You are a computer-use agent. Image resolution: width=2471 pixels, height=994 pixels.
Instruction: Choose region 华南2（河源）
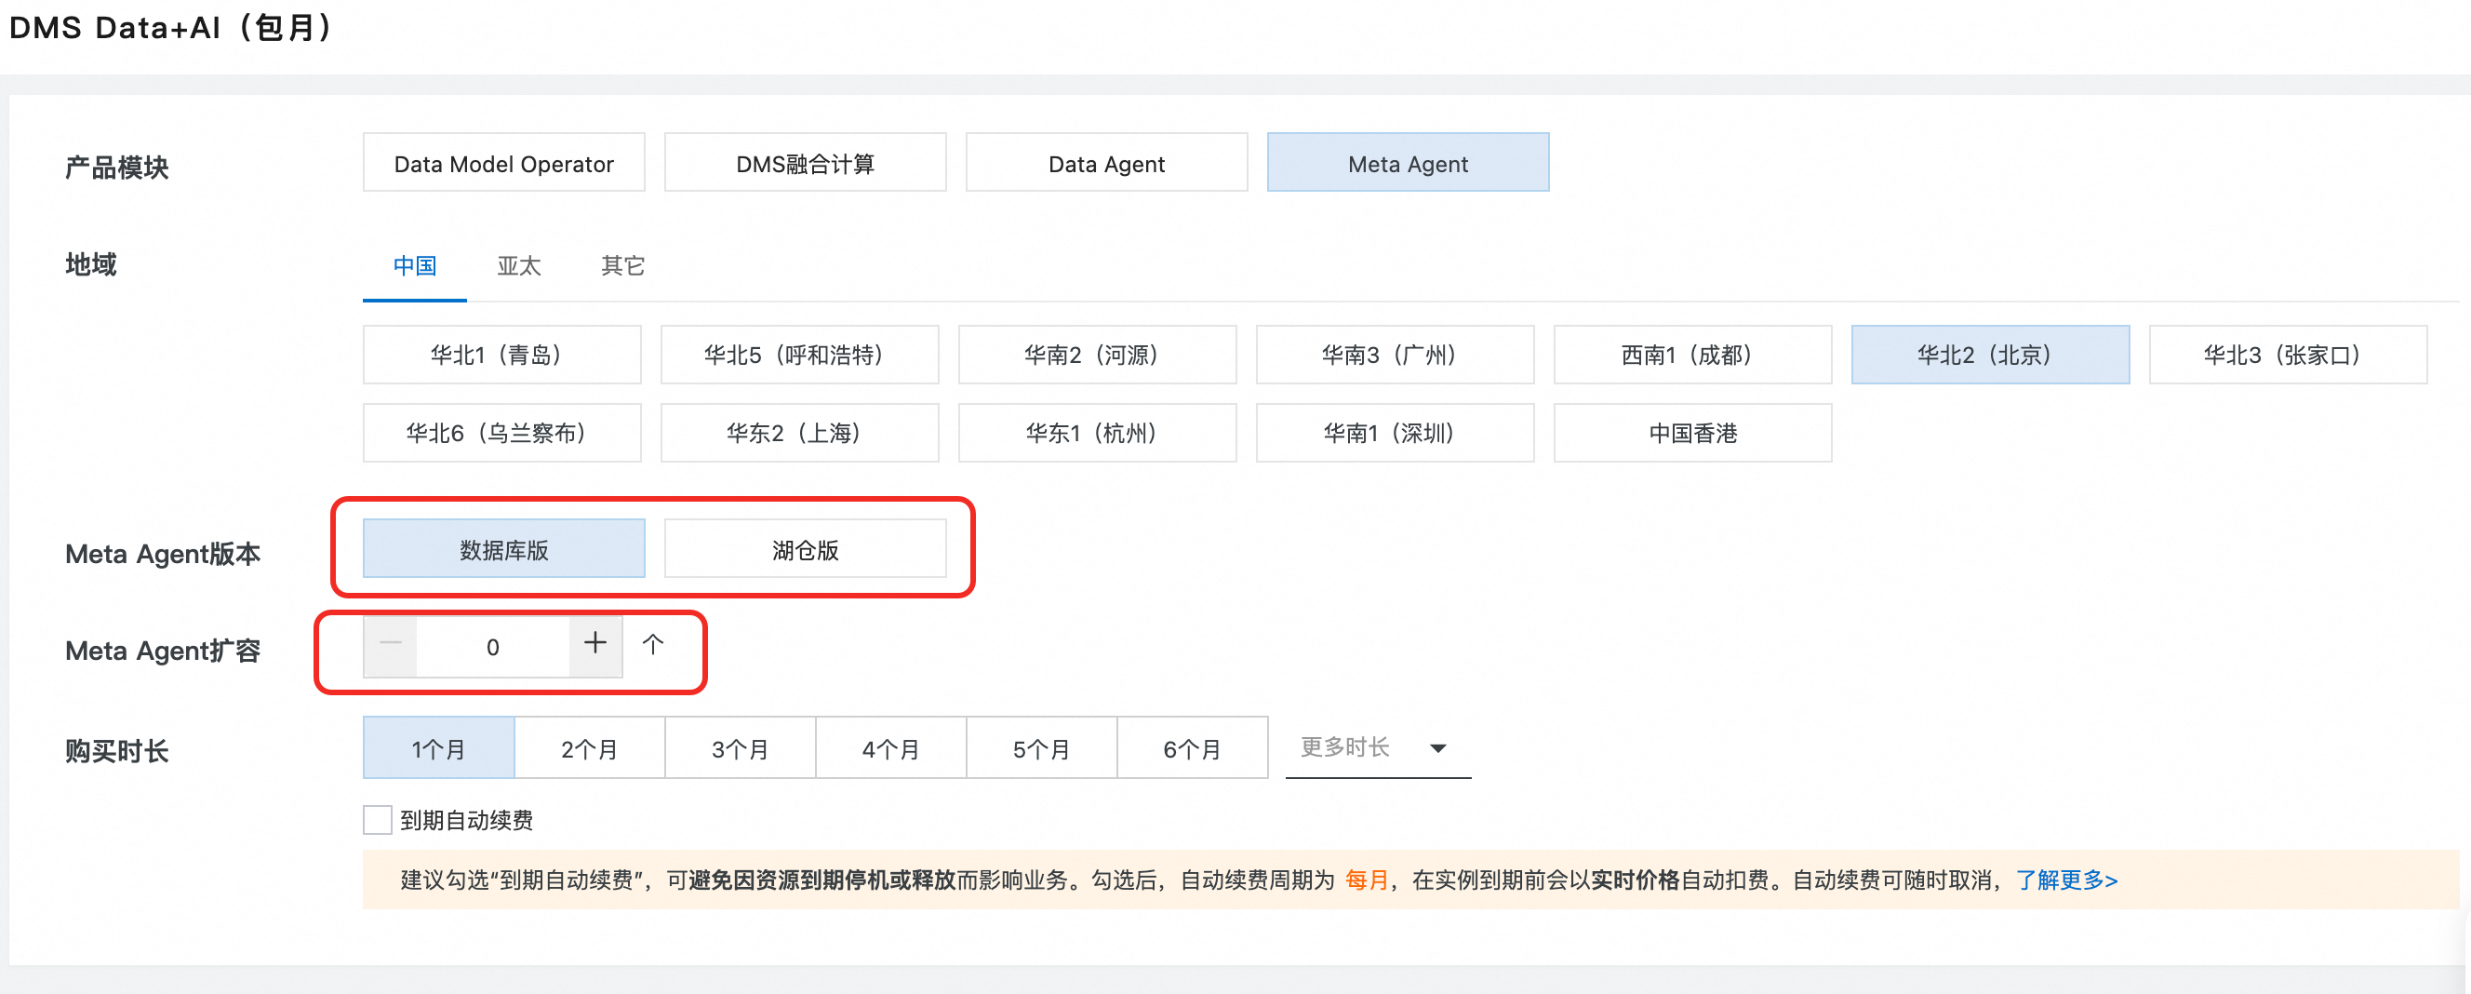(1098, 355)
